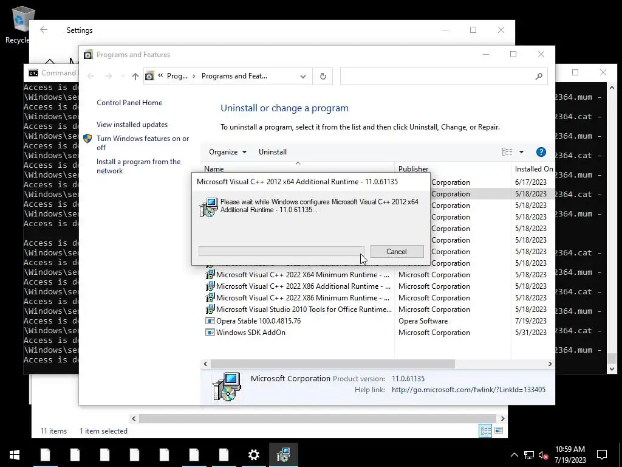Viewport: 622px width, 467px height.
Task: Click the program list horizontal scrollbar
Action: click(332, 364)
